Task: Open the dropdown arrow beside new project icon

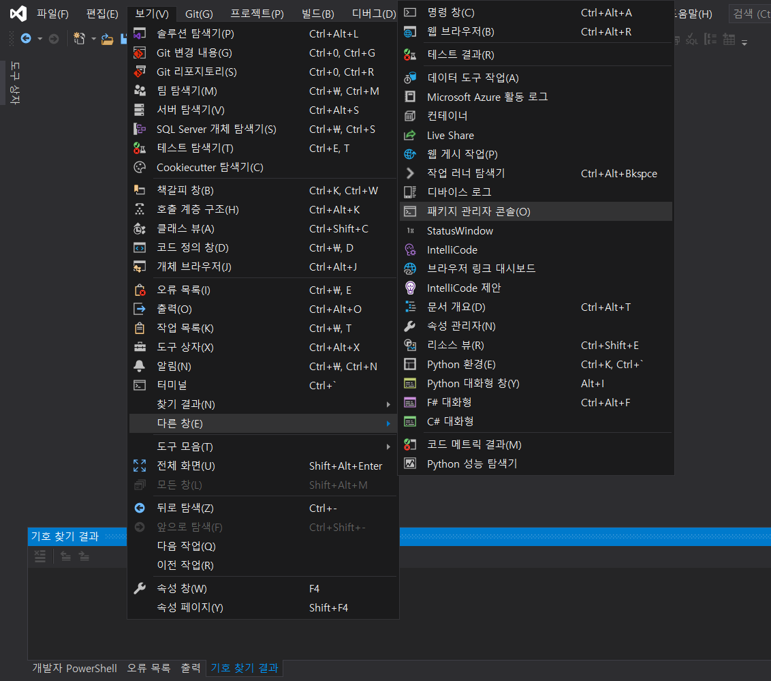Action: coord(93,39)
